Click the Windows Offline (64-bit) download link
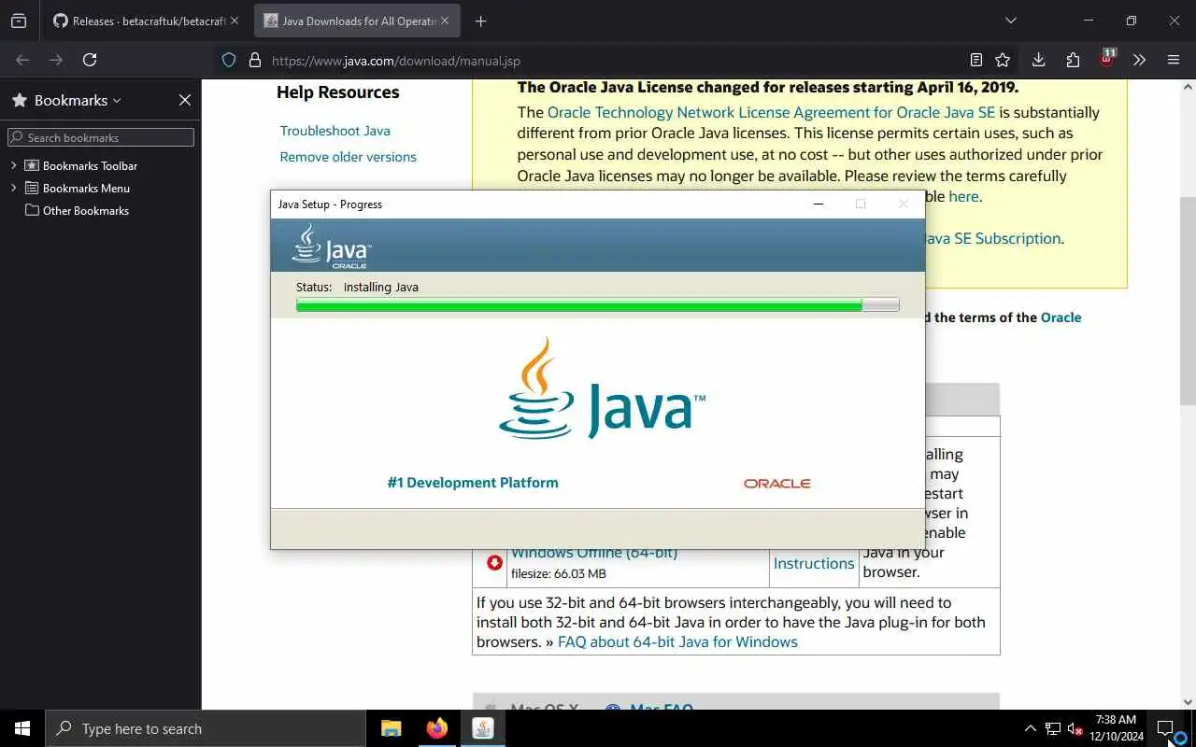The height and width of the screenshot is (747, 1196). (594, 554)
